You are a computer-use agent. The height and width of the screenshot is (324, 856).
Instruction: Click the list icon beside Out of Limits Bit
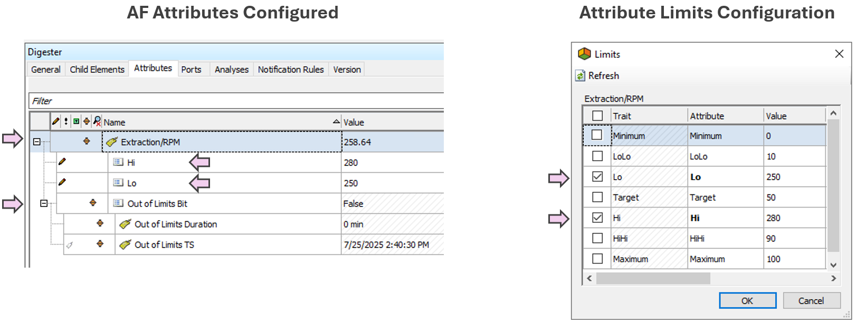point(118,203)
